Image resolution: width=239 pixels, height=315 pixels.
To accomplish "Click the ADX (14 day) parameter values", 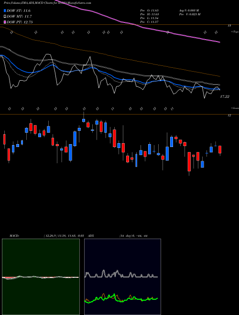I will pos(133,236).
